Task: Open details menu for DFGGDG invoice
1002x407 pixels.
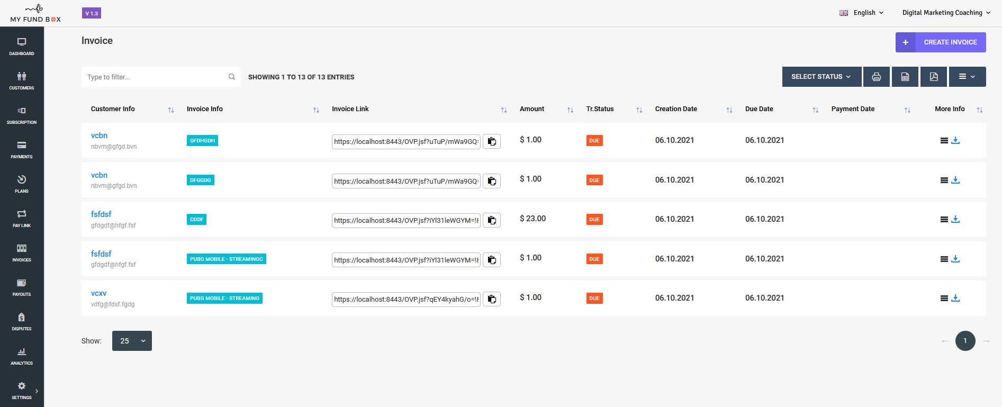Action: [x=944, y=180]
